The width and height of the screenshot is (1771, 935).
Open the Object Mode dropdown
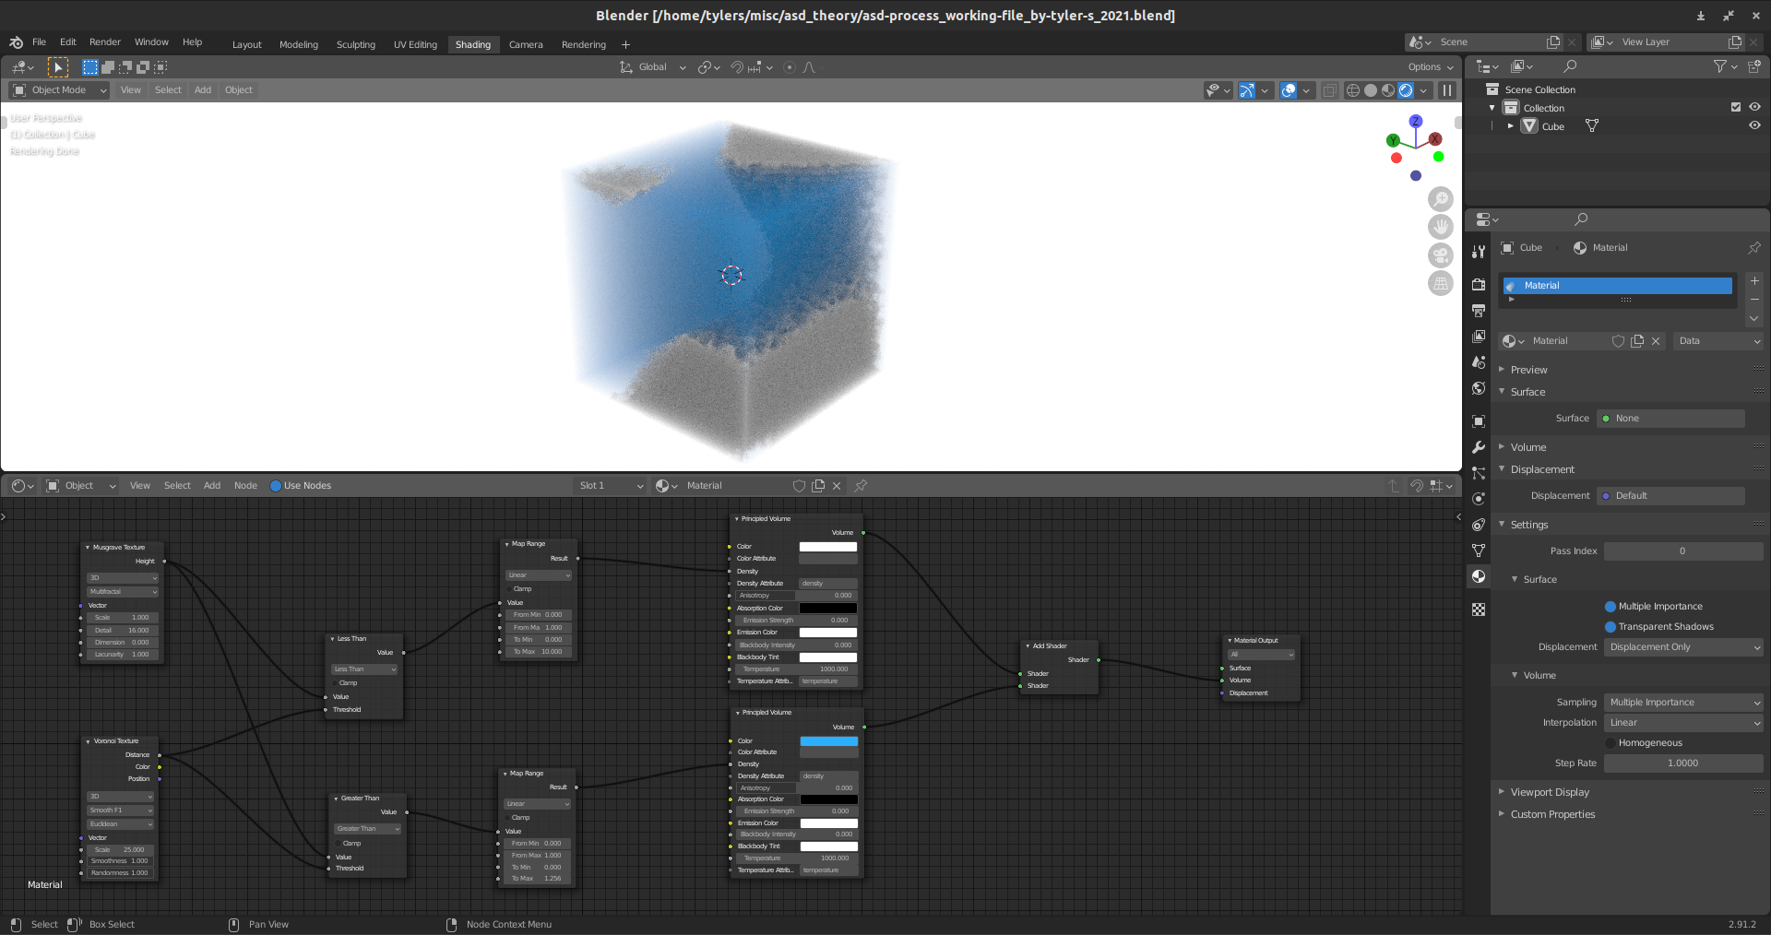coord(59,90)
